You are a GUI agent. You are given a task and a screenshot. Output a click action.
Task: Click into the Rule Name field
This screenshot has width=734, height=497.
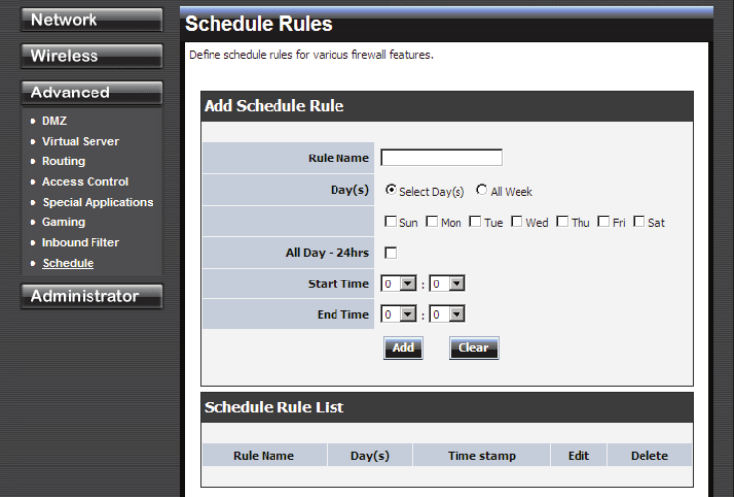(x=441, y=157)
